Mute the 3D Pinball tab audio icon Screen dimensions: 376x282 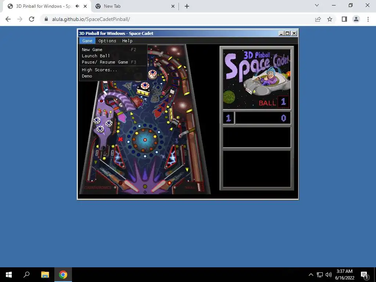77,6
